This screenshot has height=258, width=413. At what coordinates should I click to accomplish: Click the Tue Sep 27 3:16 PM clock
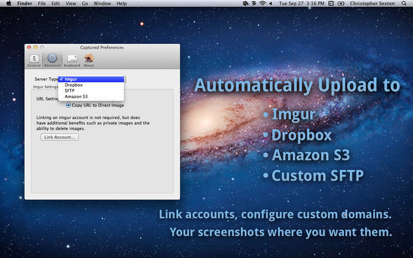pos(301,4)
